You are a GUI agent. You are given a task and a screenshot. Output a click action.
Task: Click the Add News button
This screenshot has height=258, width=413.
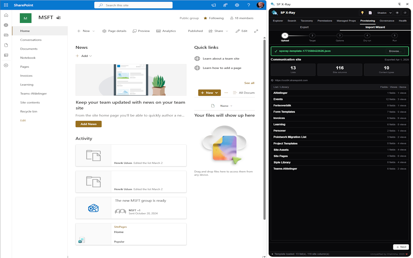(x=88, y=124)
